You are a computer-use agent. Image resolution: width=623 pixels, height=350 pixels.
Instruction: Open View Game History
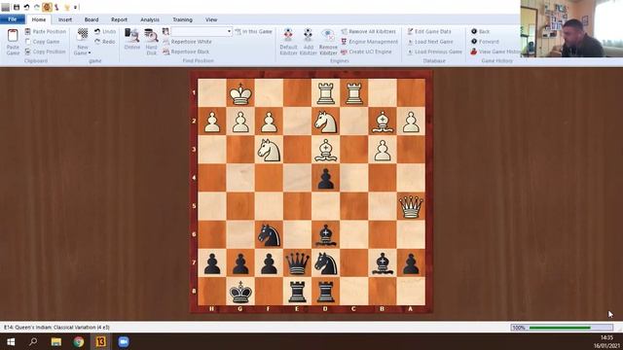[x=495, y=52]
